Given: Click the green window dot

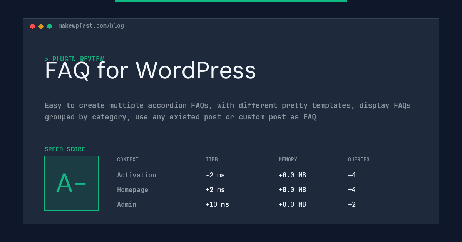Looking at the screenshot, I should (49, 26).
